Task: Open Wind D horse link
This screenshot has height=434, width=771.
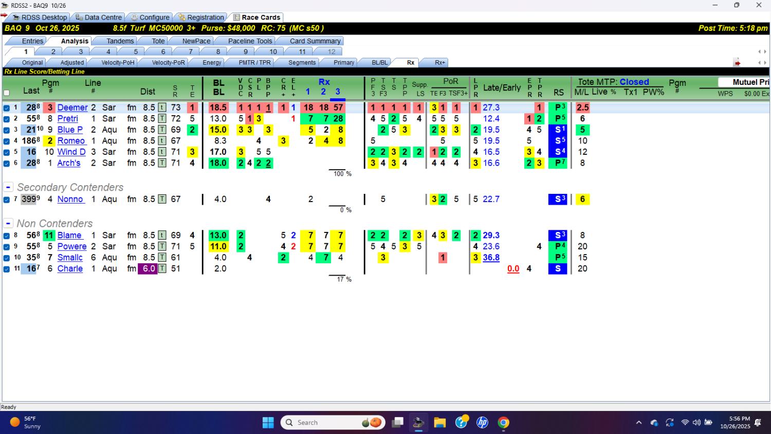Action: pos(71,152)
